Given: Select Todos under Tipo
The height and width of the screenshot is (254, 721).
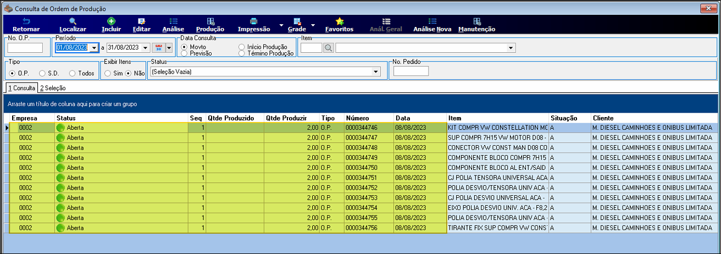Looking at the screenshot, I should click(x=72, y=73).
